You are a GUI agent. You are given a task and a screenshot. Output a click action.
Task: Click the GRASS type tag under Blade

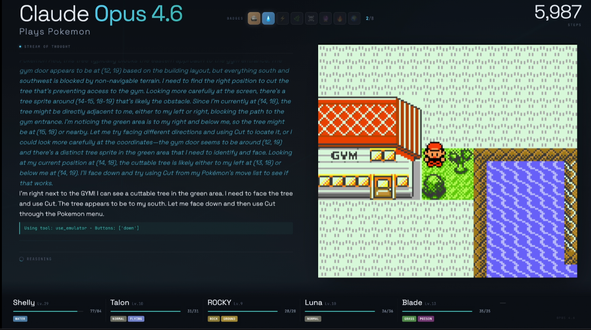[x=409, y=319]
